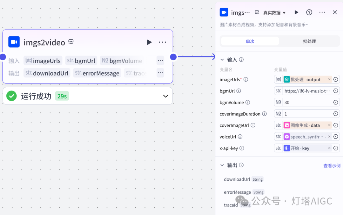Screen dimensions: 343x215
Task: Expand the 运行成功 result banner
Action: [x=165, y=96]
